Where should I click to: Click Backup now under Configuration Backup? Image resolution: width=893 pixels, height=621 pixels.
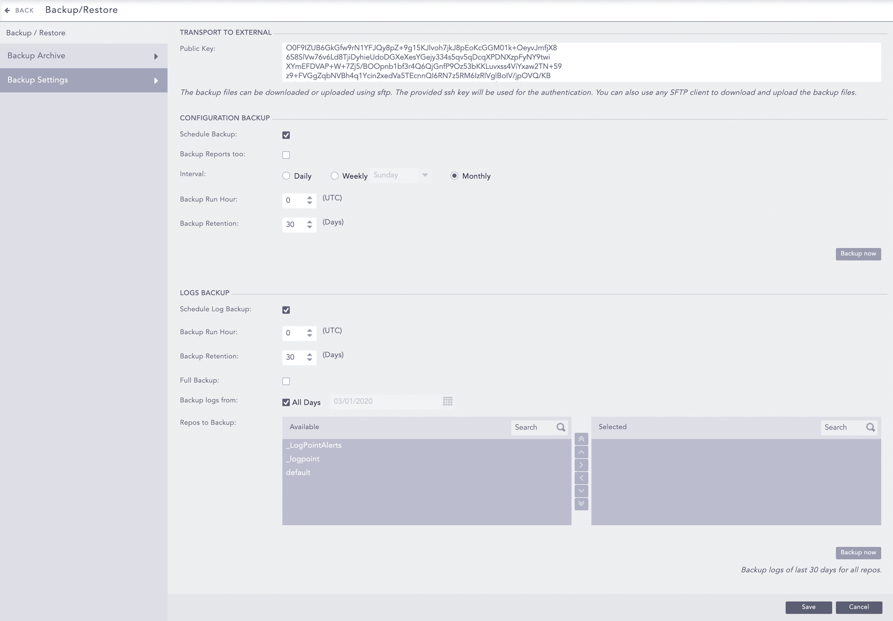[x=858, y=254]
